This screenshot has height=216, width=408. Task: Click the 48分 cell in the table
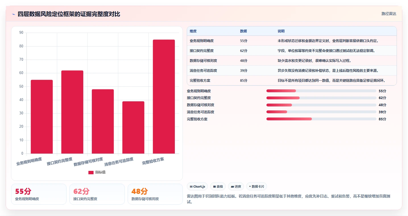244,61
